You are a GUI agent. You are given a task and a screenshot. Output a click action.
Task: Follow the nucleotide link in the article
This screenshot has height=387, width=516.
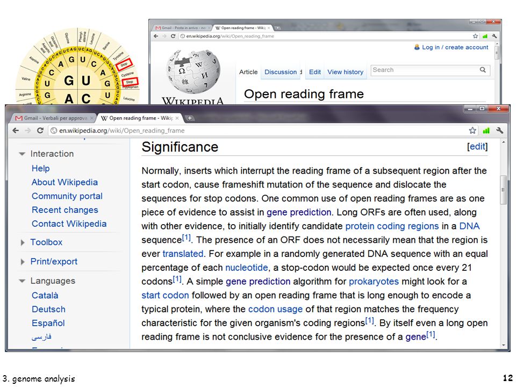tap(247, 268)
